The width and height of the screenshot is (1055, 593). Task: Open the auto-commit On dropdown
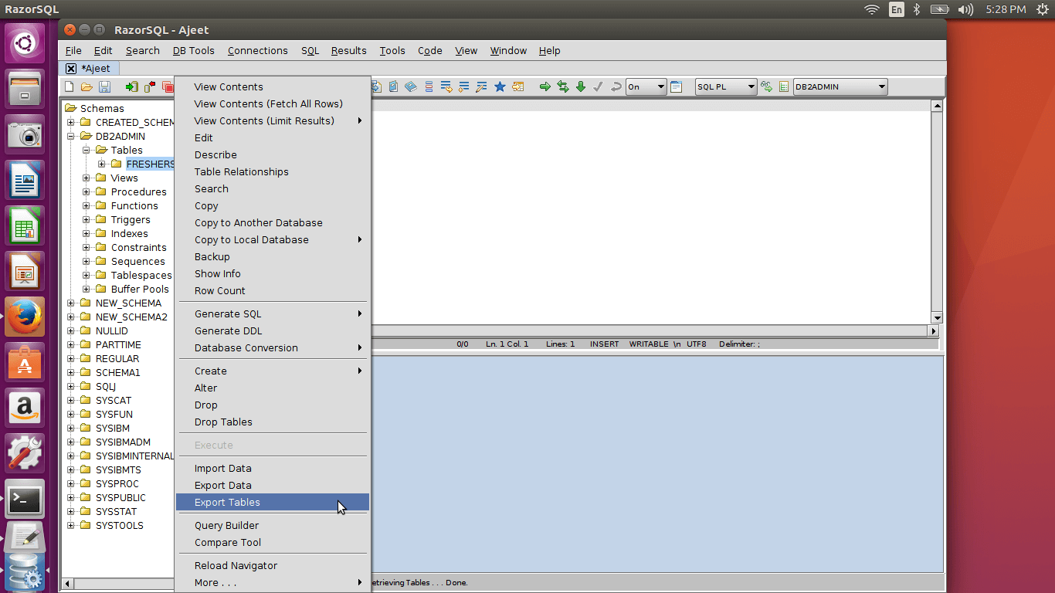(646, 86)
